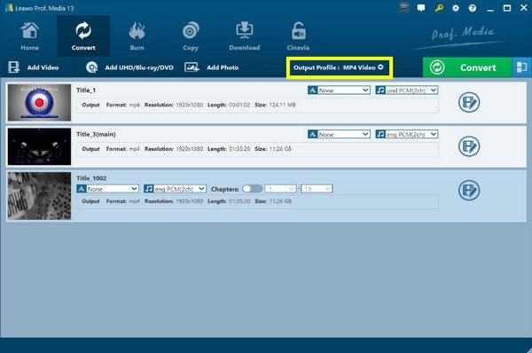Click the Title_3(main) name text
The width and height of the screenshot is (532, 353).
(x=96, y=134)
